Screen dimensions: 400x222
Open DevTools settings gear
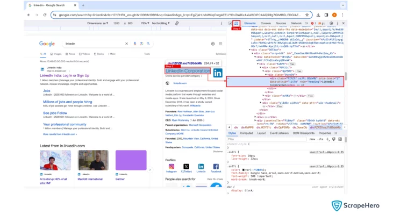(x=331, y=23)
